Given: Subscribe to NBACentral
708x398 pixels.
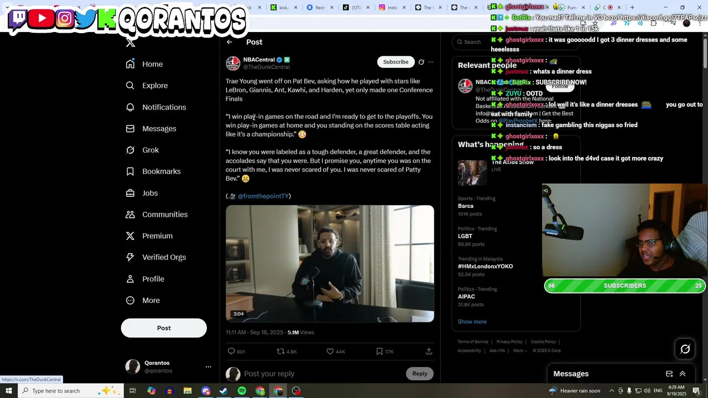Looking at the screenshot, I should pyautogui.click(x=396, y=62).
